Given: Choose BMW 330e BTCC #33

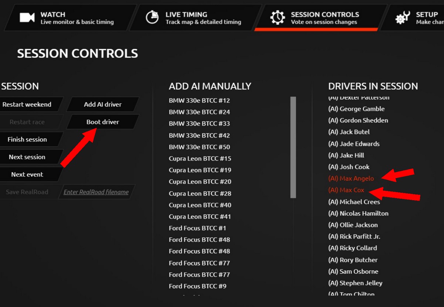Looking at the screenshot, I should coord(199,123).
